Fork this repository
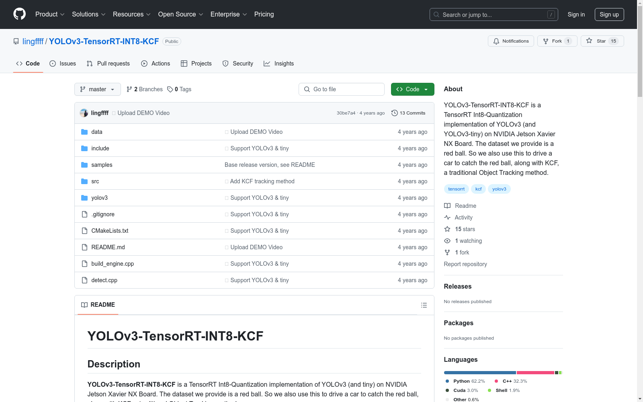 click(x=557, y=41)
